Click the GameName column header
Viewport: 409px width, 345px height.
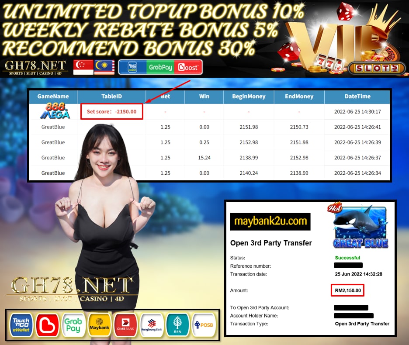[53, 96]
